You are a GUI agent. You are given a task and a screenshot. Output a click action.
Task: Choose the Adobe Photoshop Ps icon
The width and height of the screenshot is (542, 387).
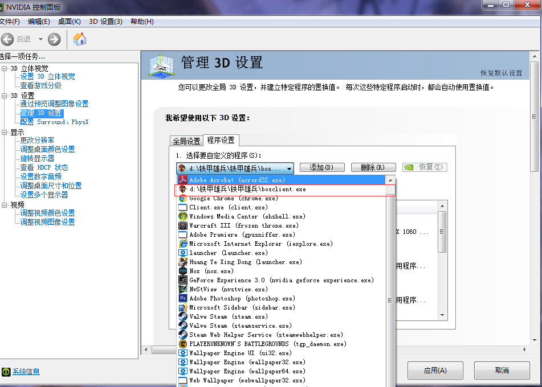183,298
